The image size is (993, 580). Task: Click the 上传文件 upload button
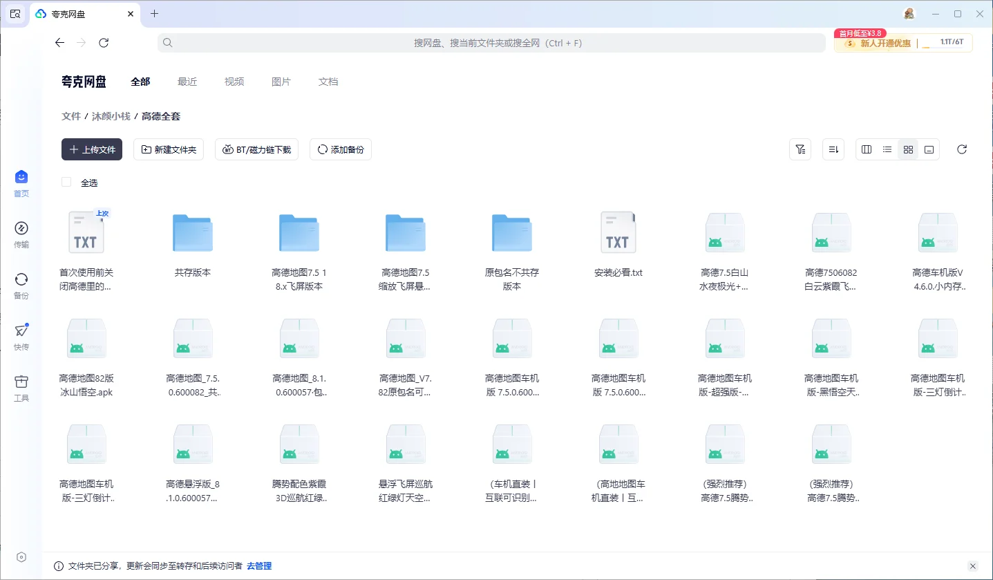[x=92, y=149]
